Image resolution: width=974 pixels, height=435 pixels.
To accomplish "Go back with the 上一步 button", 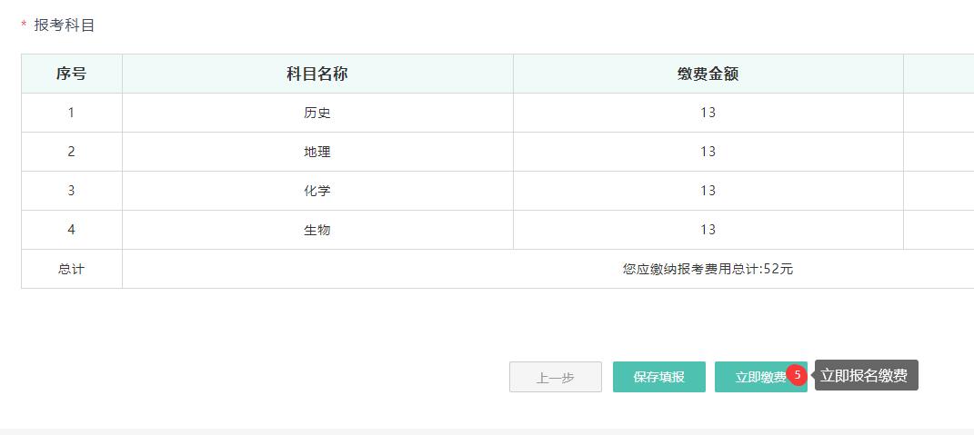I will point(555,377).
